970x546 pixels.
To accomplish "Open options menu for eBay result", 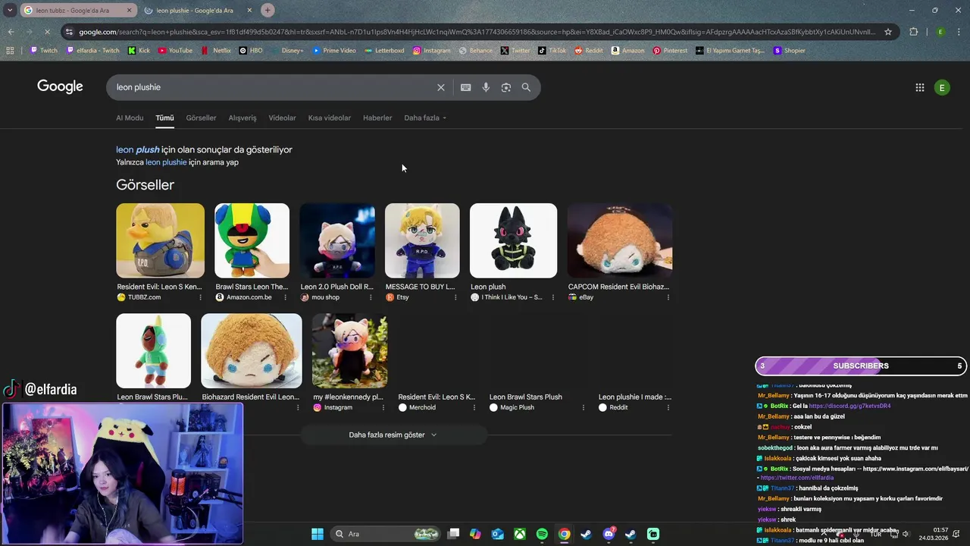I will [668, 297].
